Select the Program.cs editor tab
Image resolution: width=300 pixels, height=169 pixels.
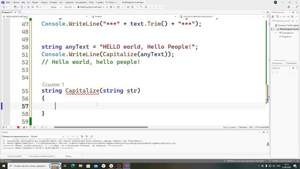coord(7,12)
